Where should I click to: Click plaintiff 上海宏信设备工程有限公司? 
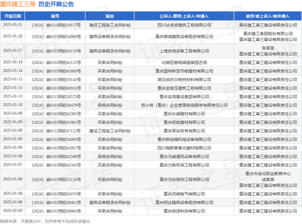point(184,51)
